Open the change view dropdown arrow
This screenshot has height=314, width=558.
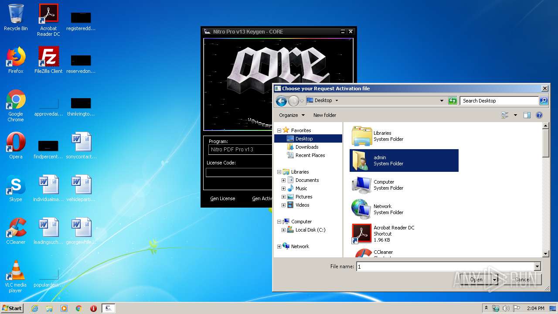515,115
